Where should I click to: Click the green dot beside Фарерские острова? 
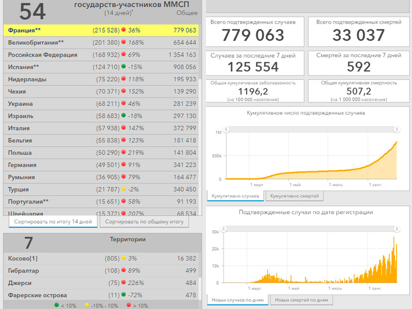[124, 295]
